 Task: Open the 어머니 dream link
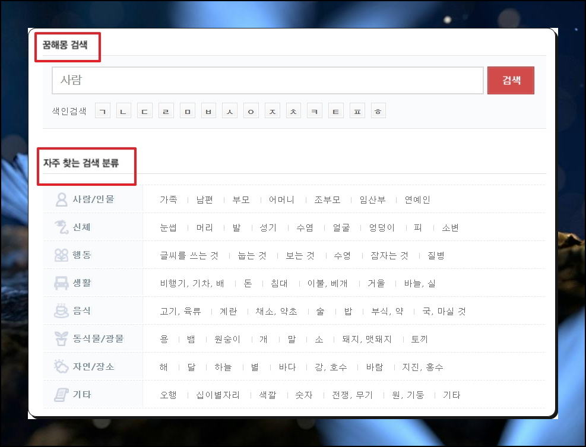tap(281, 199)
